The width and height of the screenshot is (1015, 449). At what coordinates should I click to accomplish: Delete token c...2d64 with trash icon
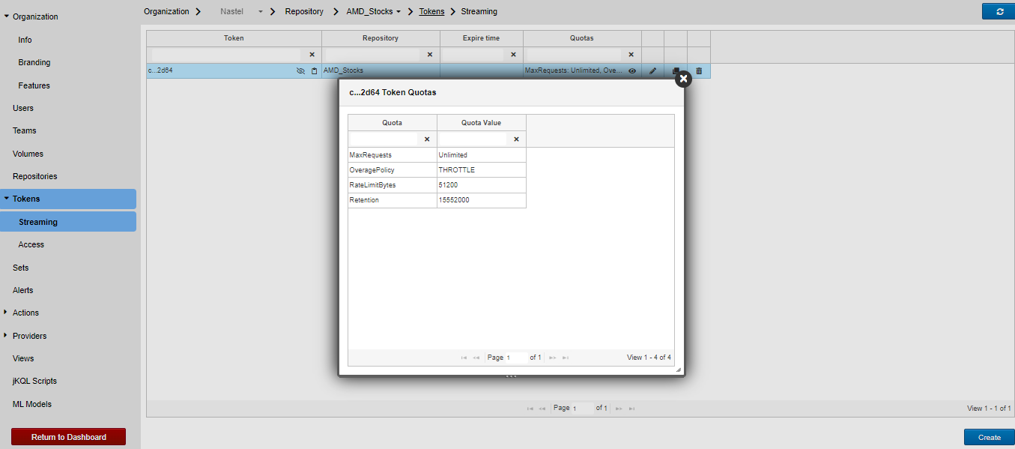699,71
